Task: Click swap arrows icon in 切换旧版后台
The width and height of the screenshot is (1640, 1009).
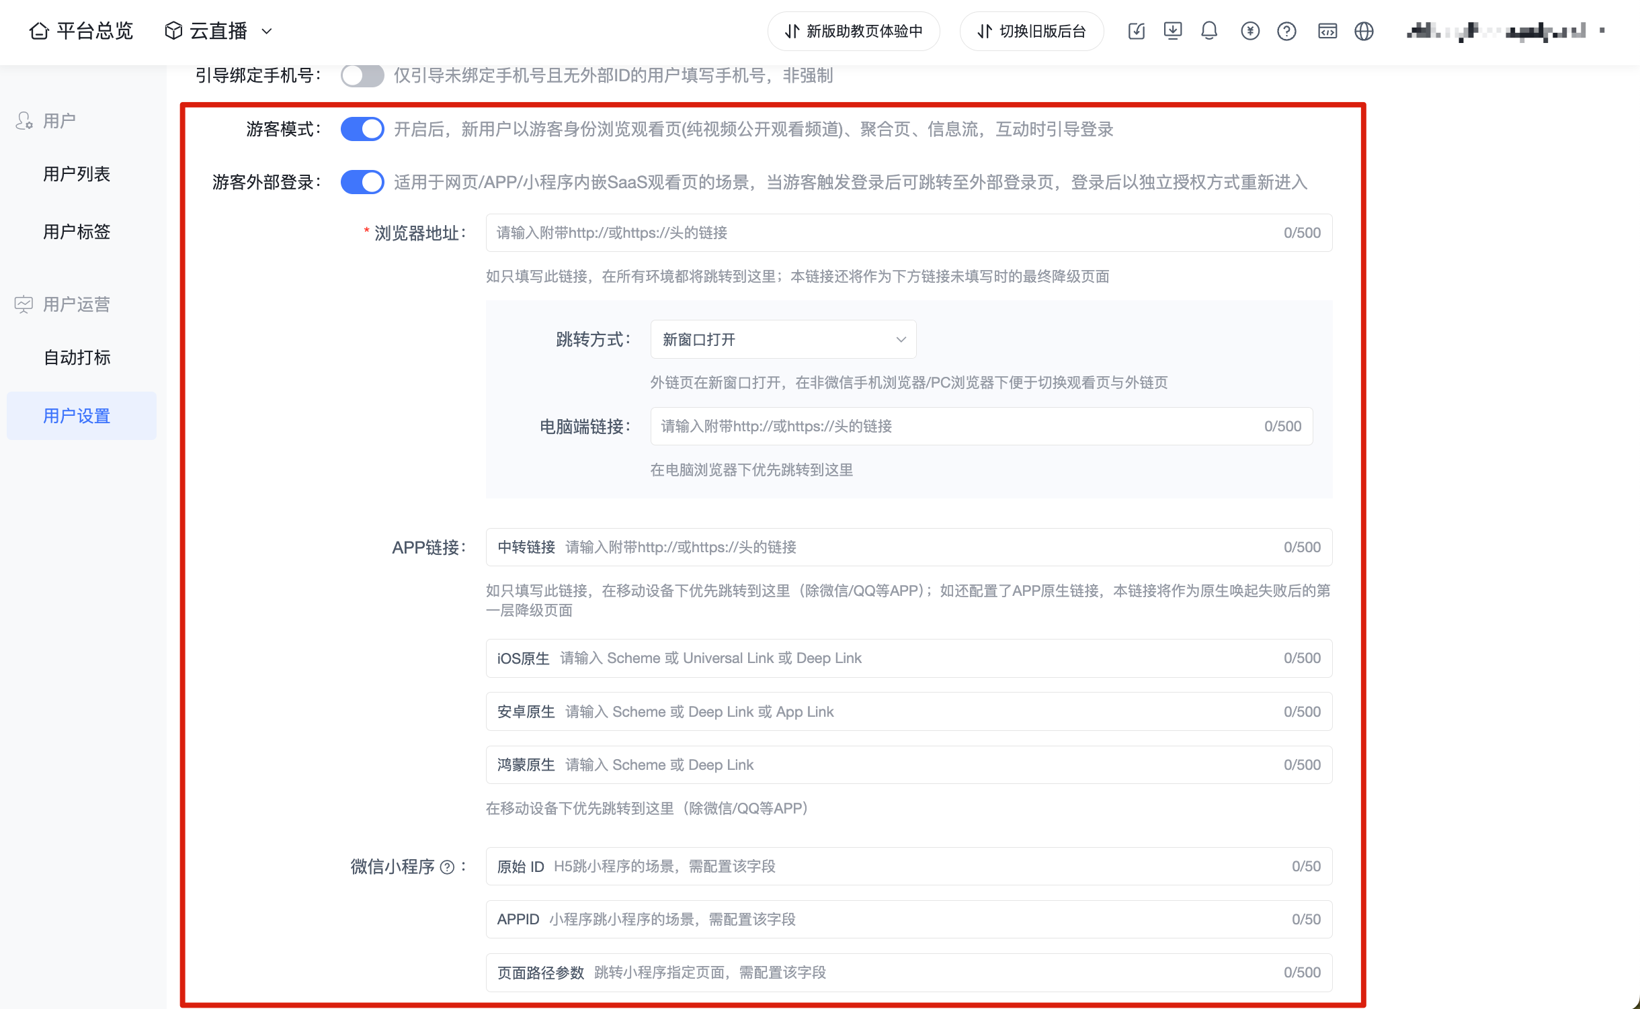Action: [985, 31]
